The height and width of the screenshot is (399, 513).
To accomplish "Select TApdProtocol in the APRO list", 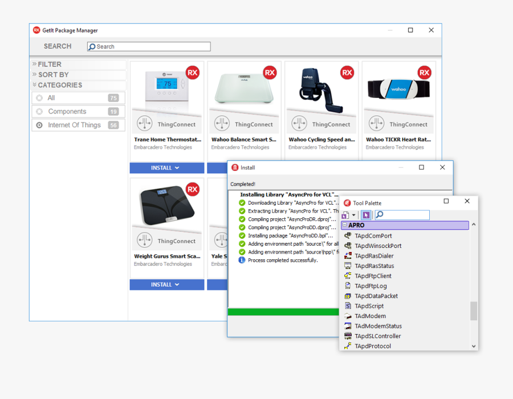I will 373,346.
